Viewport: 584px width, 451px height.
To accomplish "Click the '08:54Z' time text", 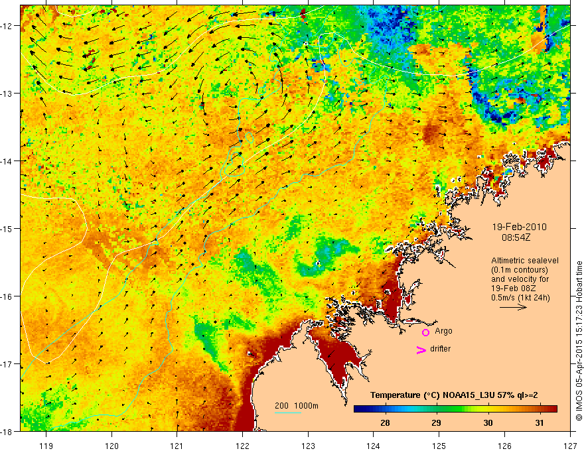I will tap(516, 237).
